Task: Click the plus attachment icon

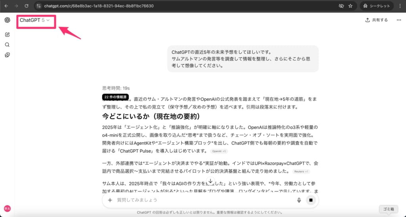Action: click(110, 200)
